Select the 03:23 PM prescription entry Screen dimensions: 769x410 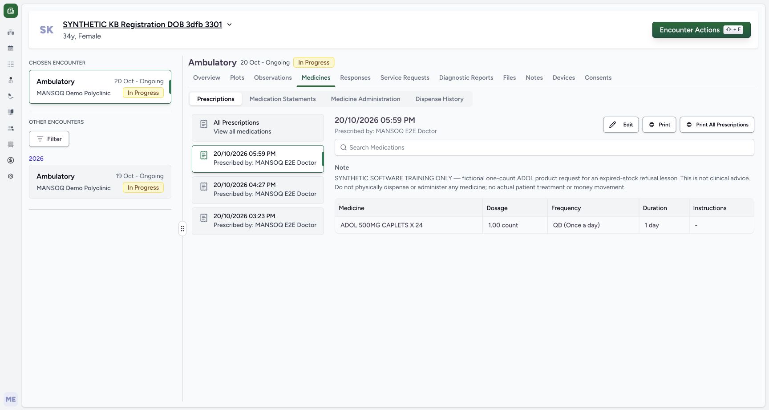(x=258, y=221)
